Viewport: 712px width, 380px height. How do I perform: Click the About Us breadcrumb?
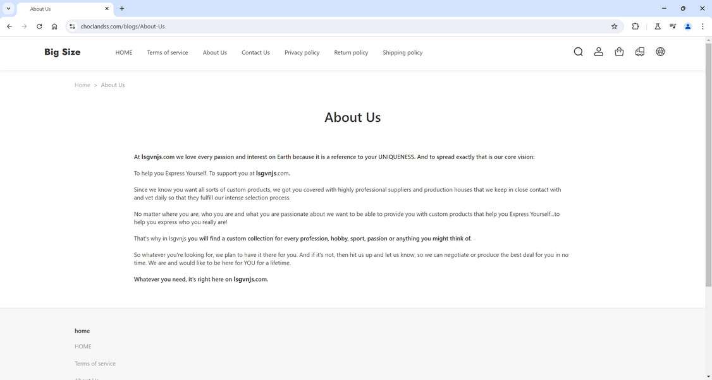point(113,85)
